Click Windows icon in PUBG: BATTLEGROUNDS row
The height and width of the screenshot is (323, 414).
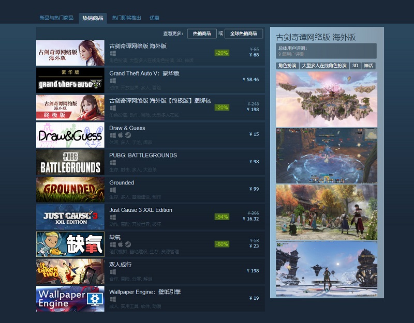tap(113, 163)
